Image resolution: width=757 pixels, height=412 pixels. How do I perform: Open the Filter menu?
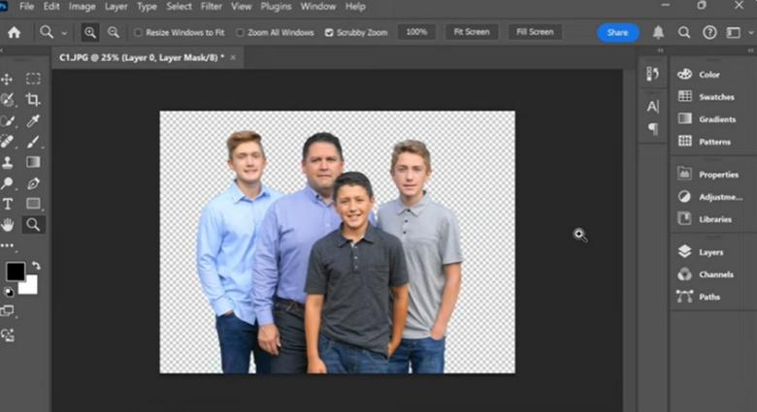coord(211,7)
